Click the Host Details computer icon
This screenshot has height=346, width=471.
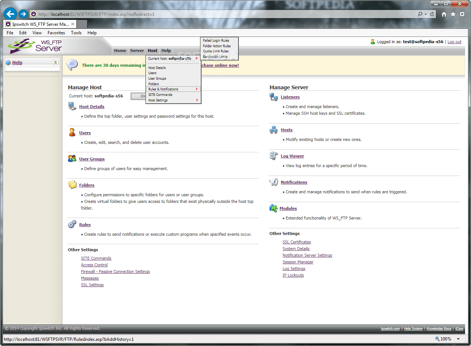72,106
